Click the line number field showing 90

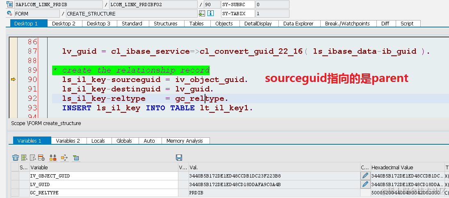(x=212, y=5)
